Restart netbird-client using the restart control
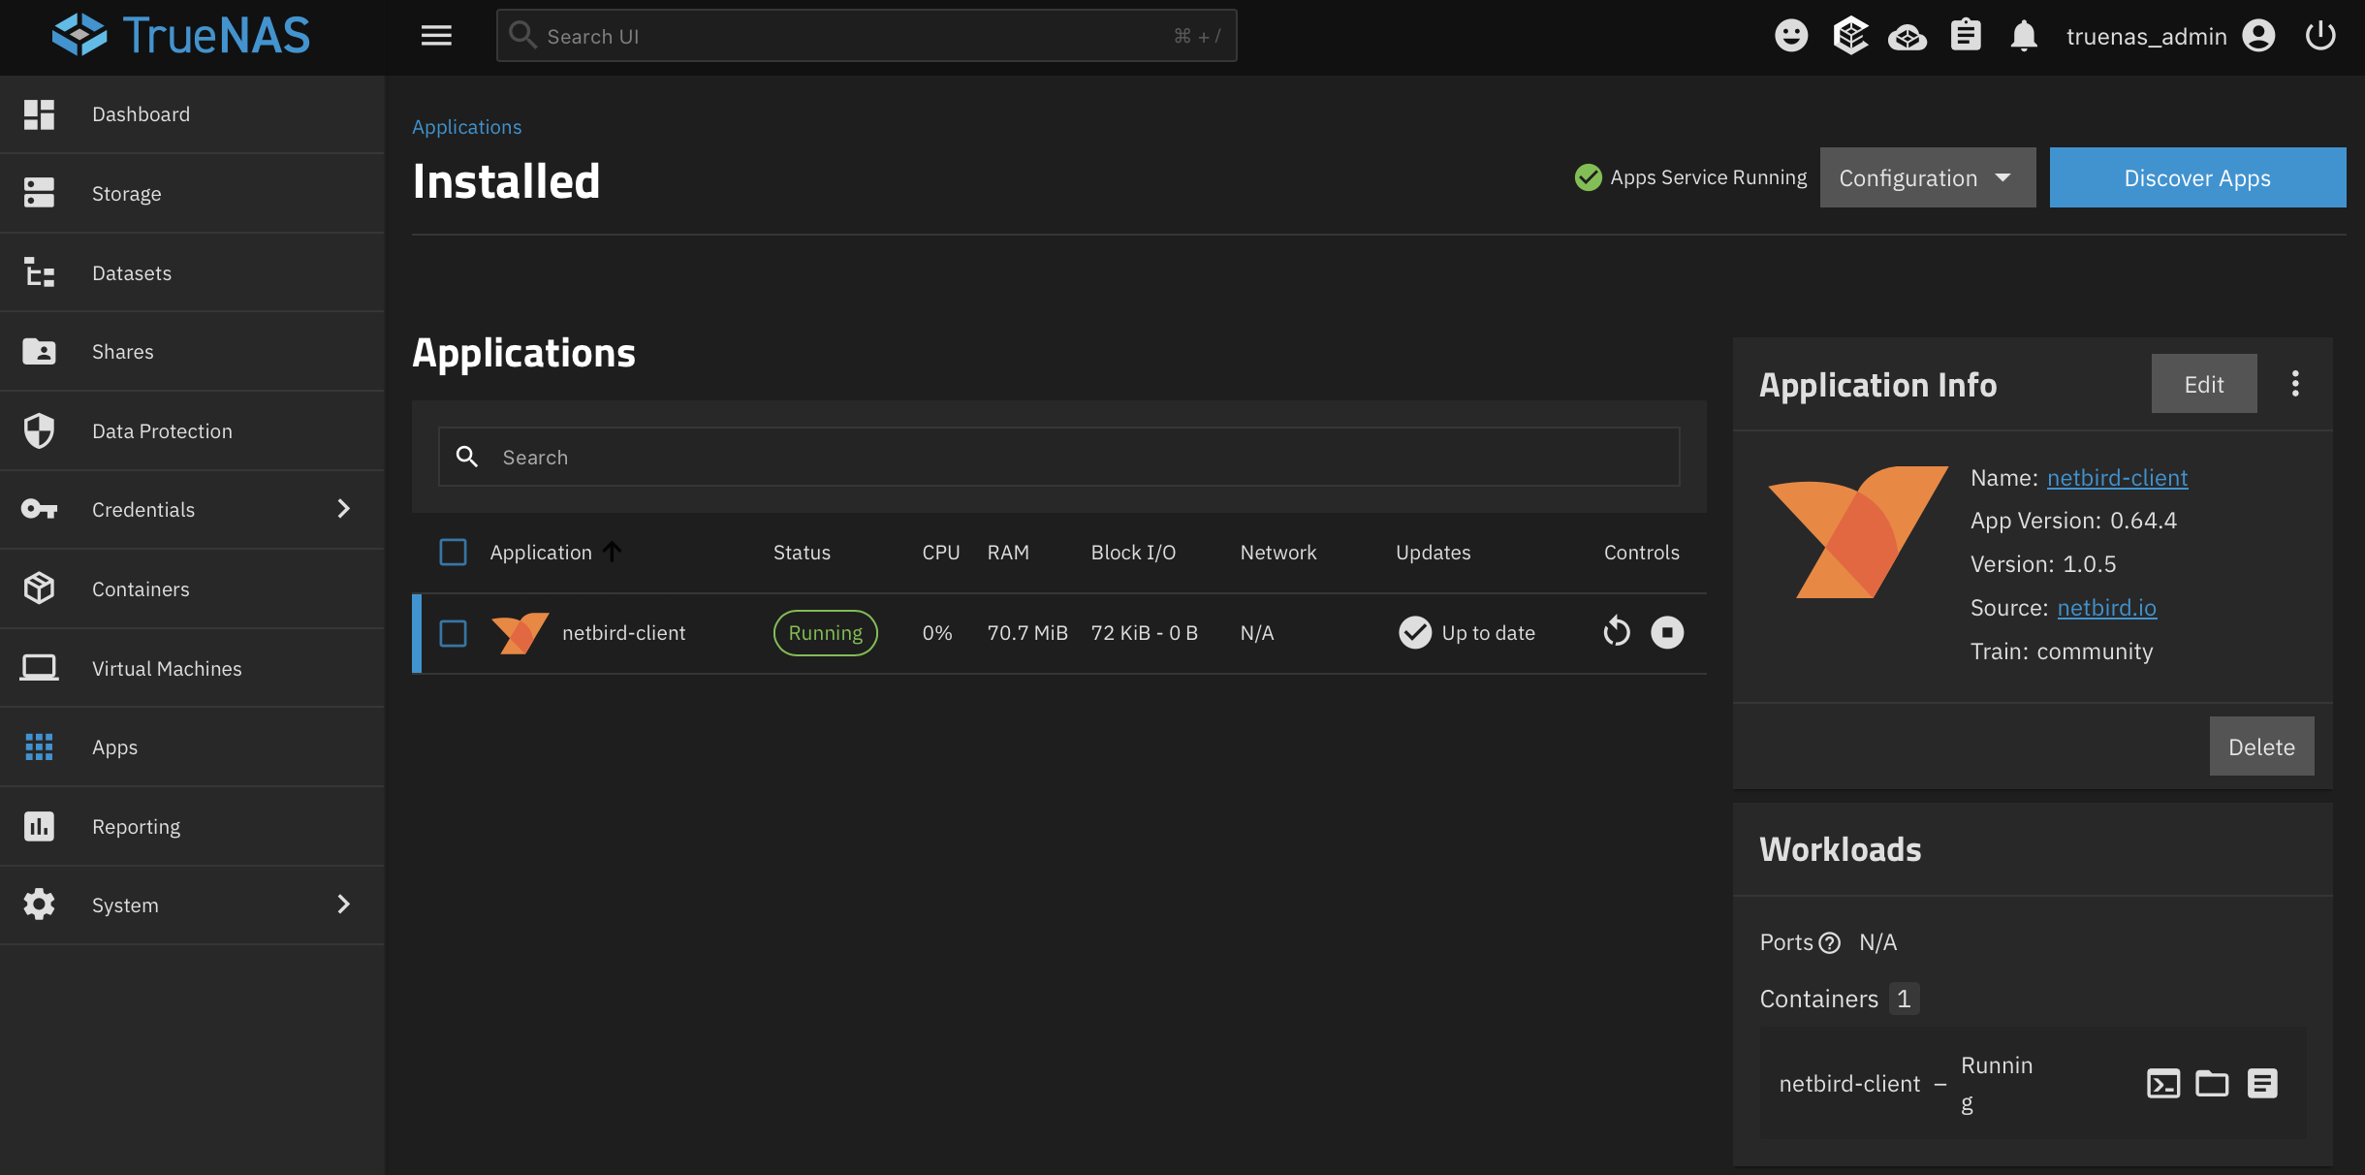 pyautogui.click(x=1615, y=632)
